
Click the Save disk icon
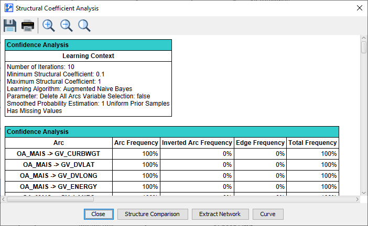tap(10, 26)
